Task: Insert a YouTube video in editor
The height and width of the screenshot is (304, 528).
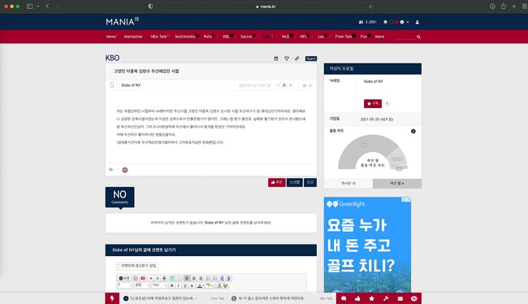Action: click(x=143, y=278)
